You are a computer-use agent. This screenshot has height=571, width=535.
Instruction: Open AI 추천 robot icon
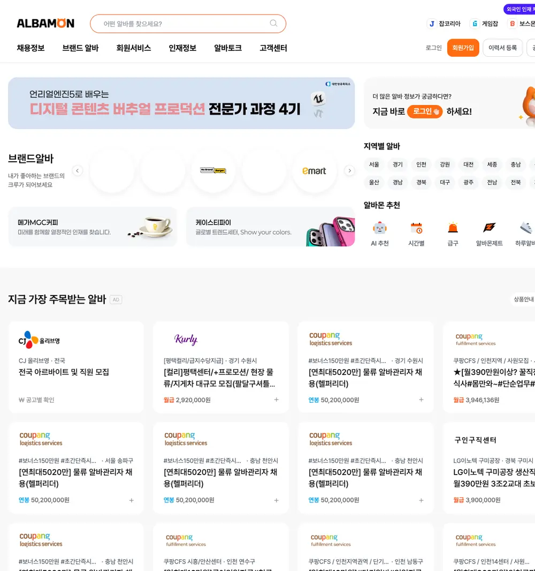pyautogui.click(x=380, y=228)
